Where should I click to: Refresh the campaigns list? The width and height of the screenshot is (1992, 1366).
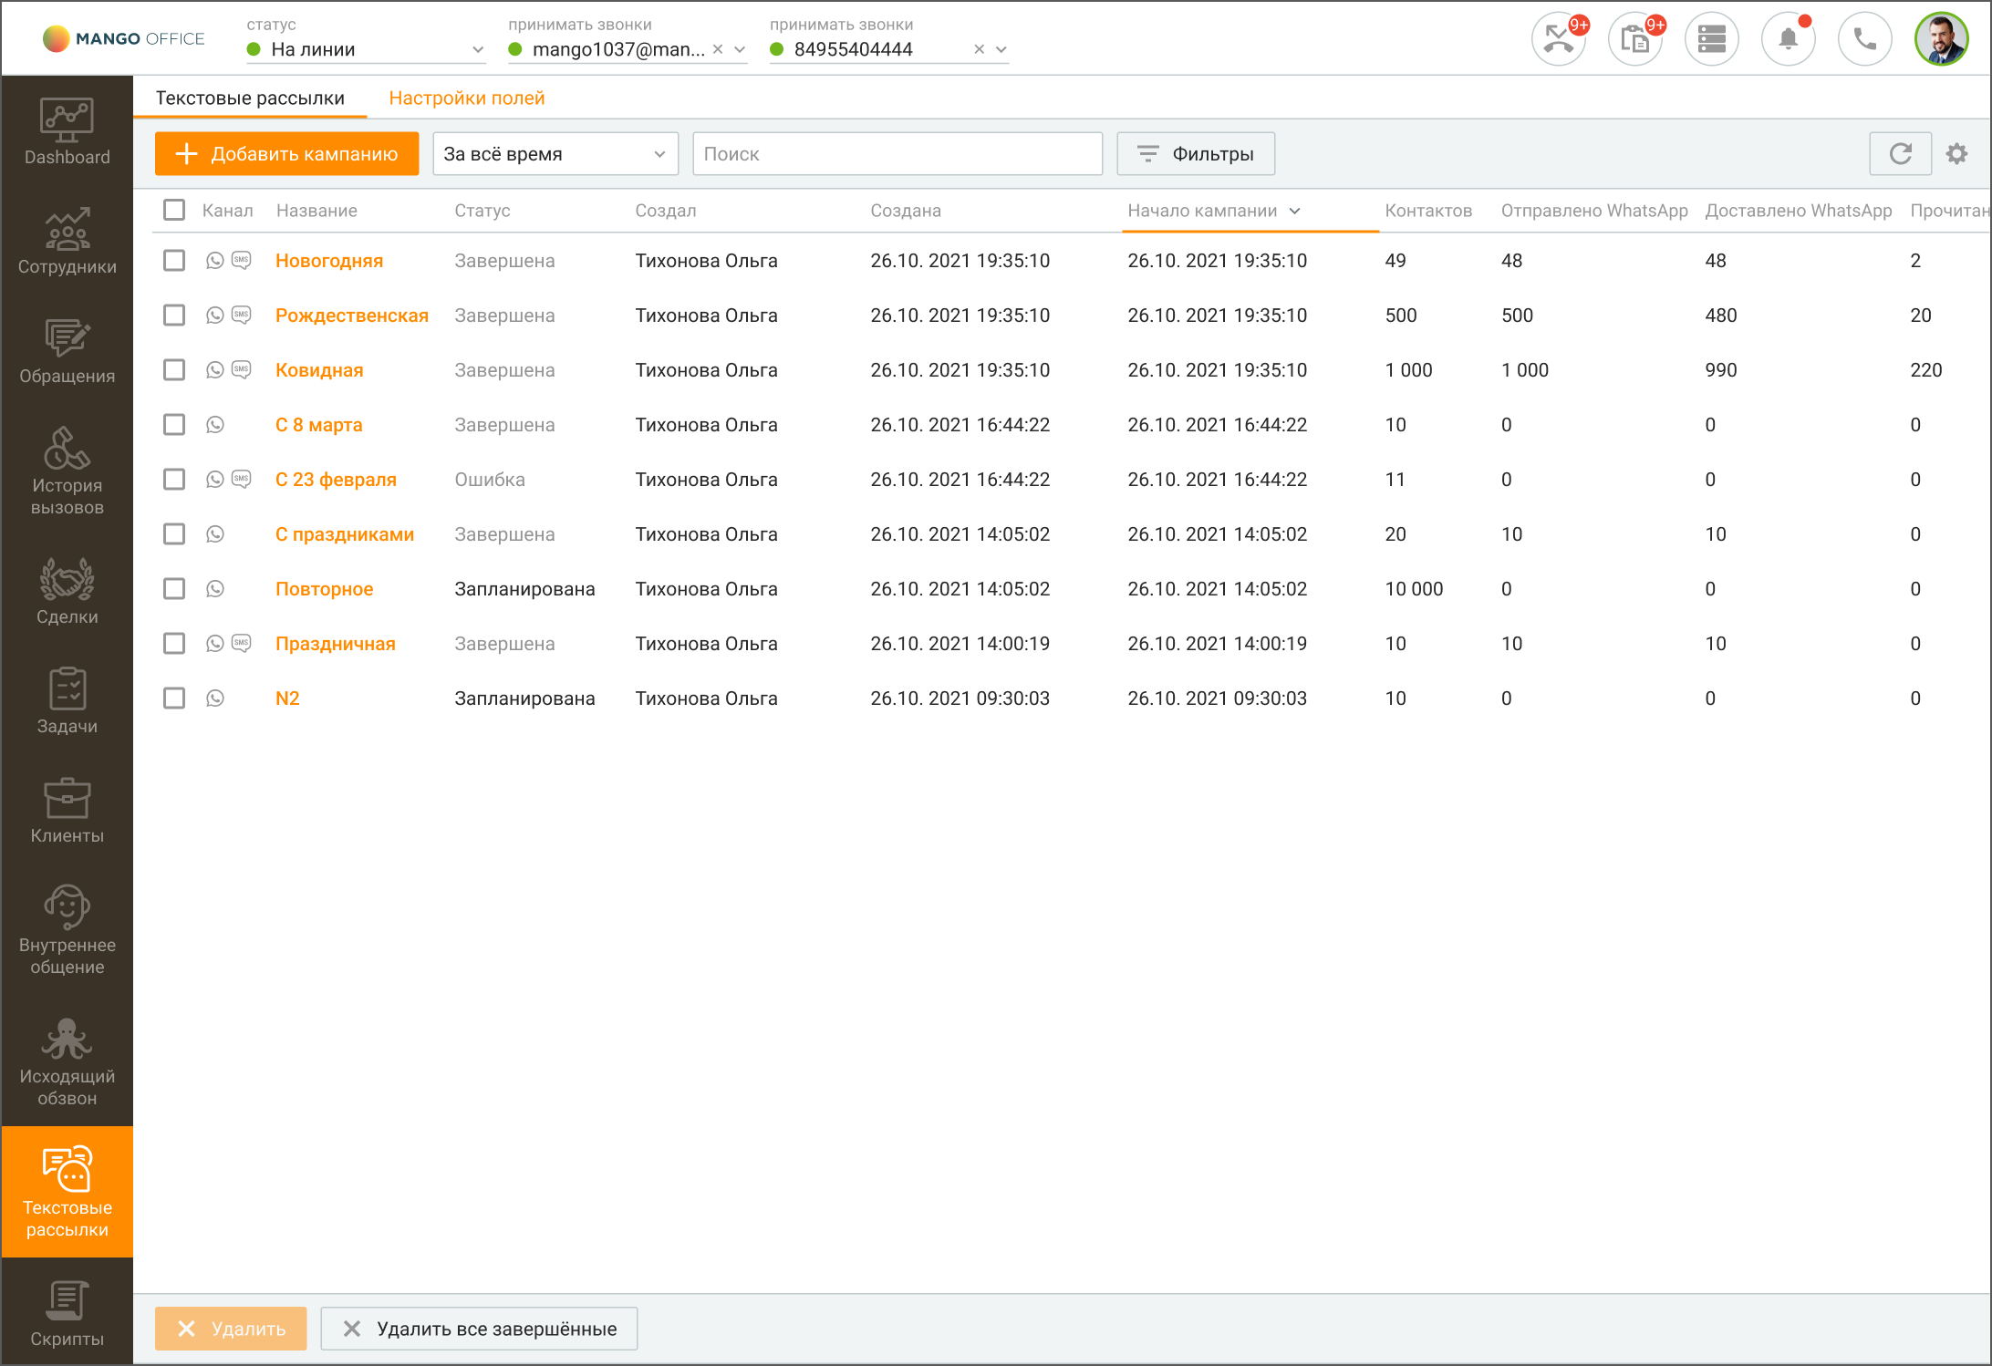click(x=1901, y=153)
